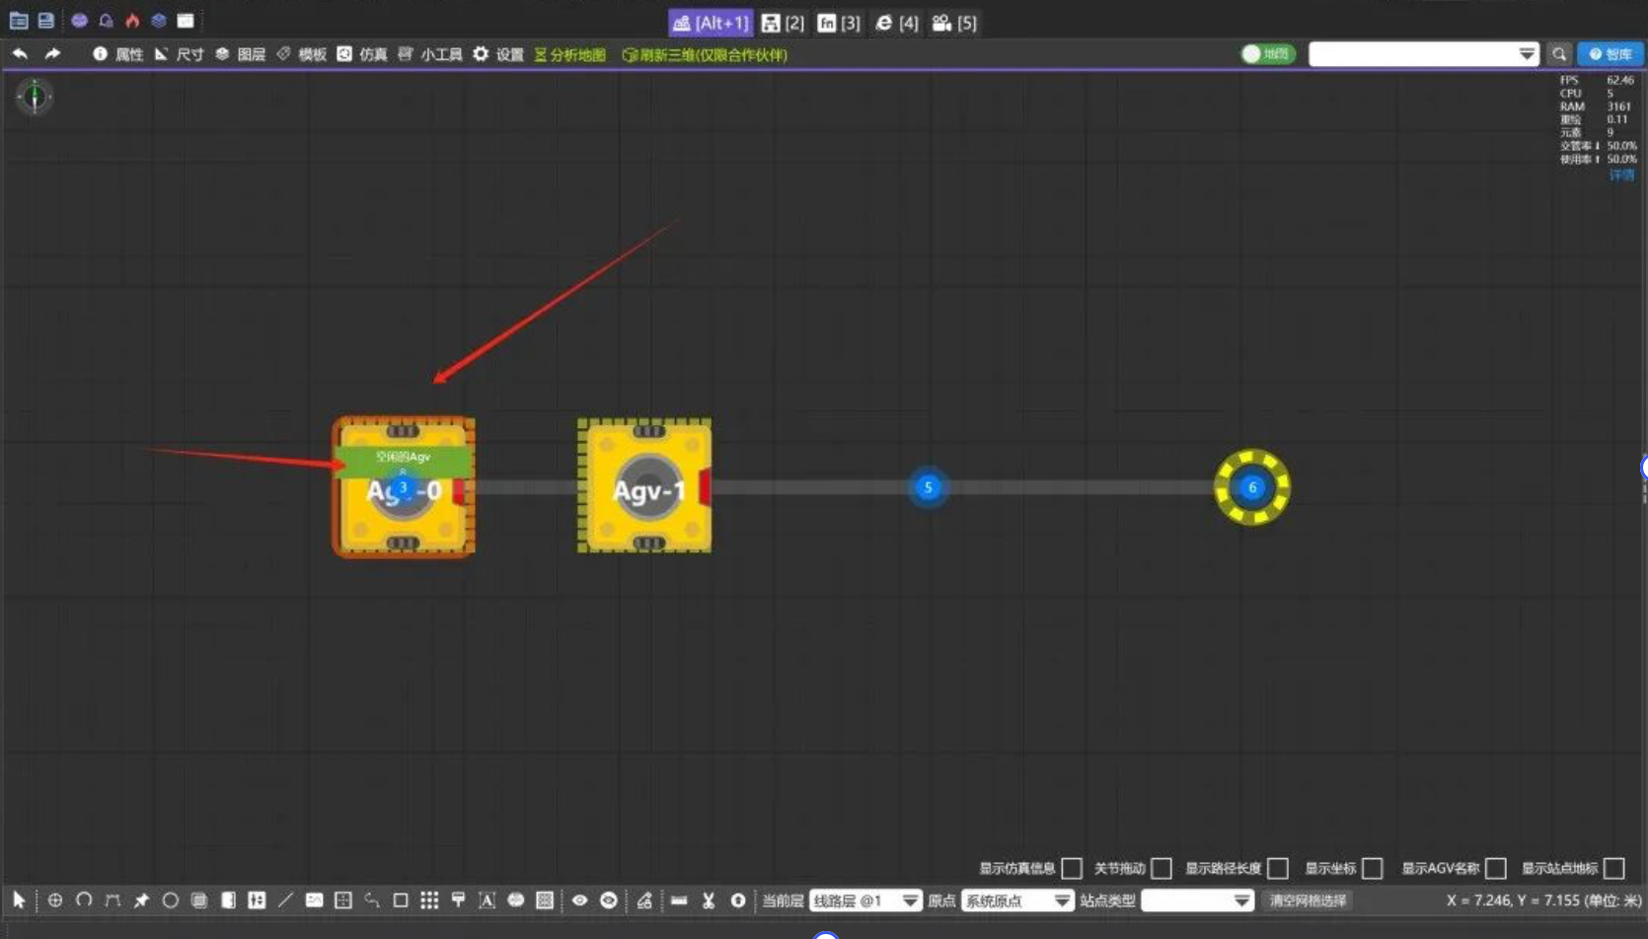The image size is (1648, 939).
Task: Select the Agv-1 vehicle on canvas
Action: [x=644, y=485]
